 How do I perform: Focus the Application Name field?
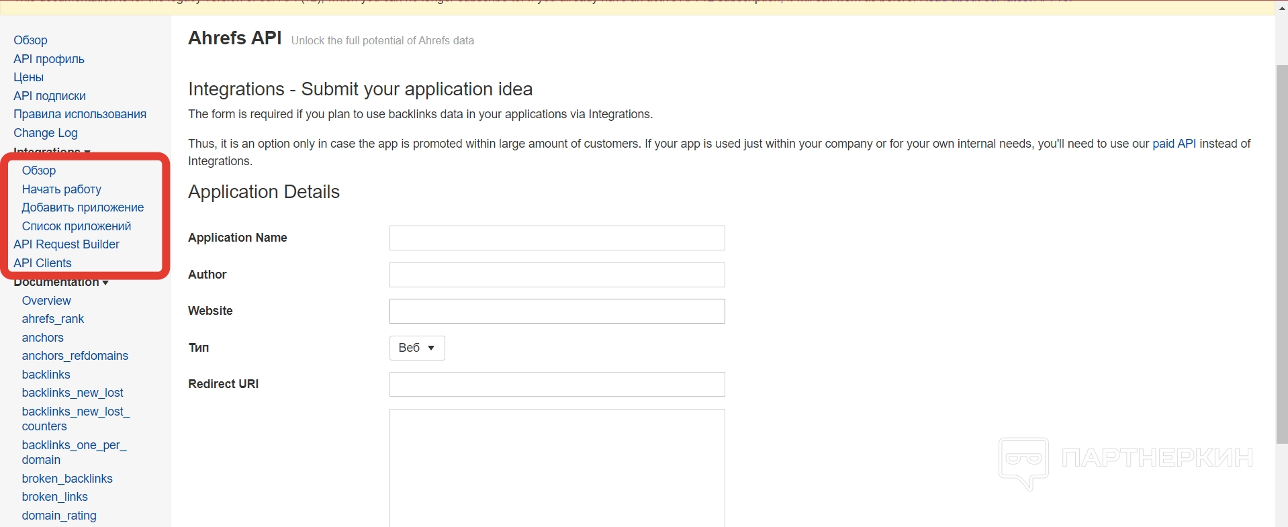click(557, 238)
